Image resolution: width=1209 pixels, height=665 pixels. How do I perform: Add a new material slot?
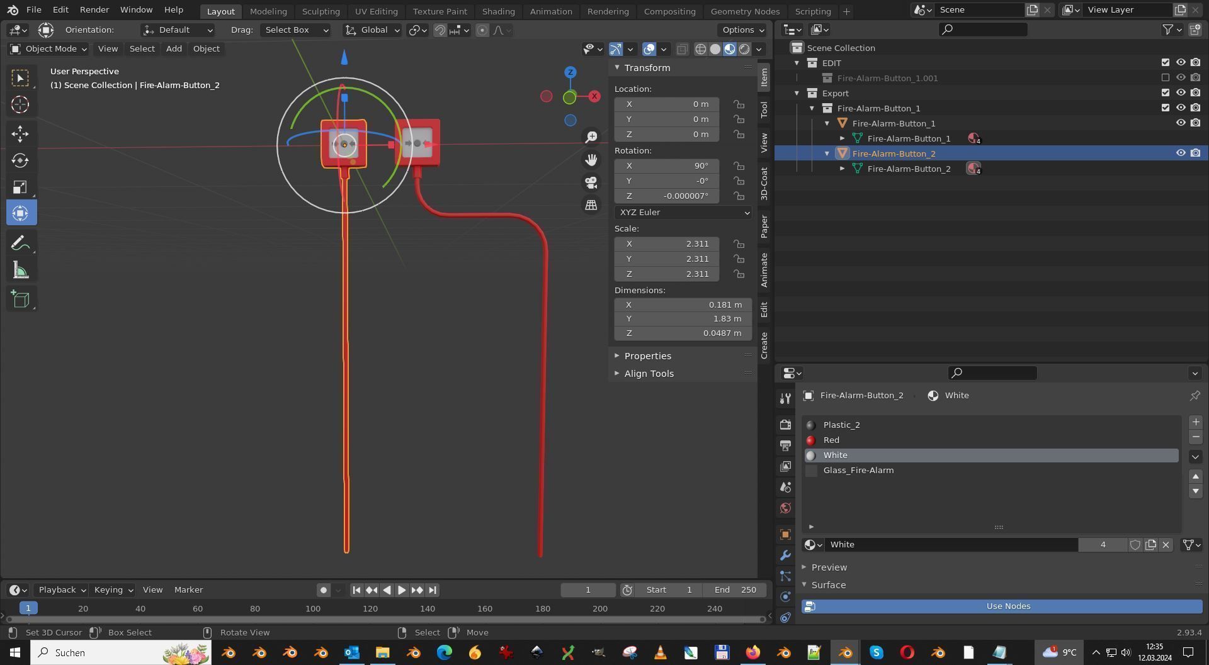[1196, 422]
